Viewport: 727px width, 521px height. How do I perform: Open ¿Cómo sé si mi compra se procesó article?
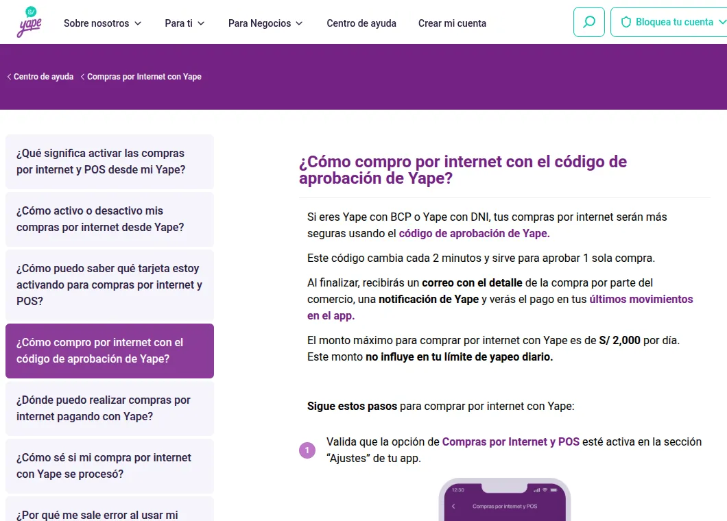tap(110, 466)
